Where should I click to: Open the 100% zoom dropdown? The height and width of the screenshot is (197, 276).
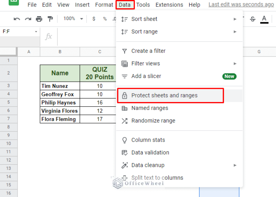coord(73,19)
